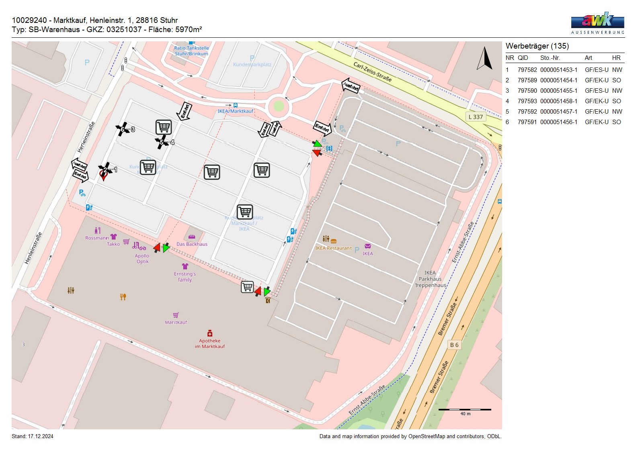638x451 pixels.
Task: Select table row with QID 797582
Action: (x=564, y=70)
